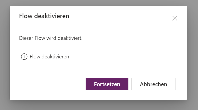This screenshot has height=110, width=198.
Task: Click the Abbrechen button
Action: pyautogui.click(x=153, y=84)
